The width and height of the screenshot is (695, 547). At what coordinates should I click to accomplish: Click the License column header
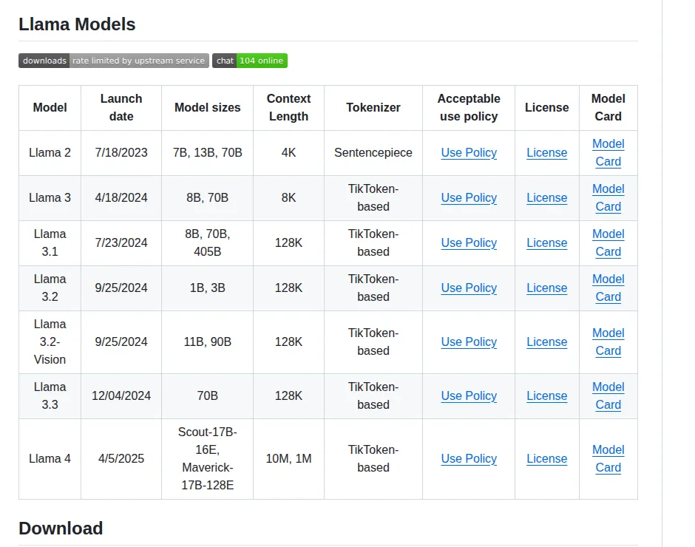coord(547,108)
